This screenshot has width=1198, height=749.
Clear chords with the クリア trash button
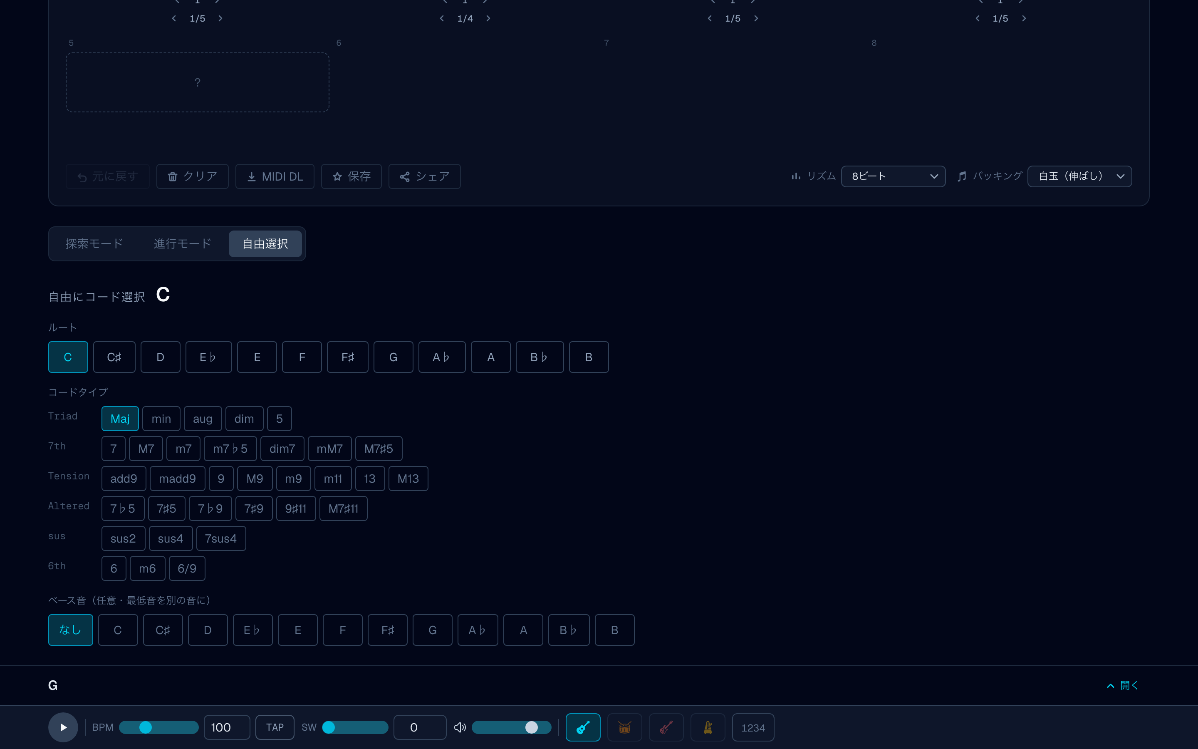(193, 176)
